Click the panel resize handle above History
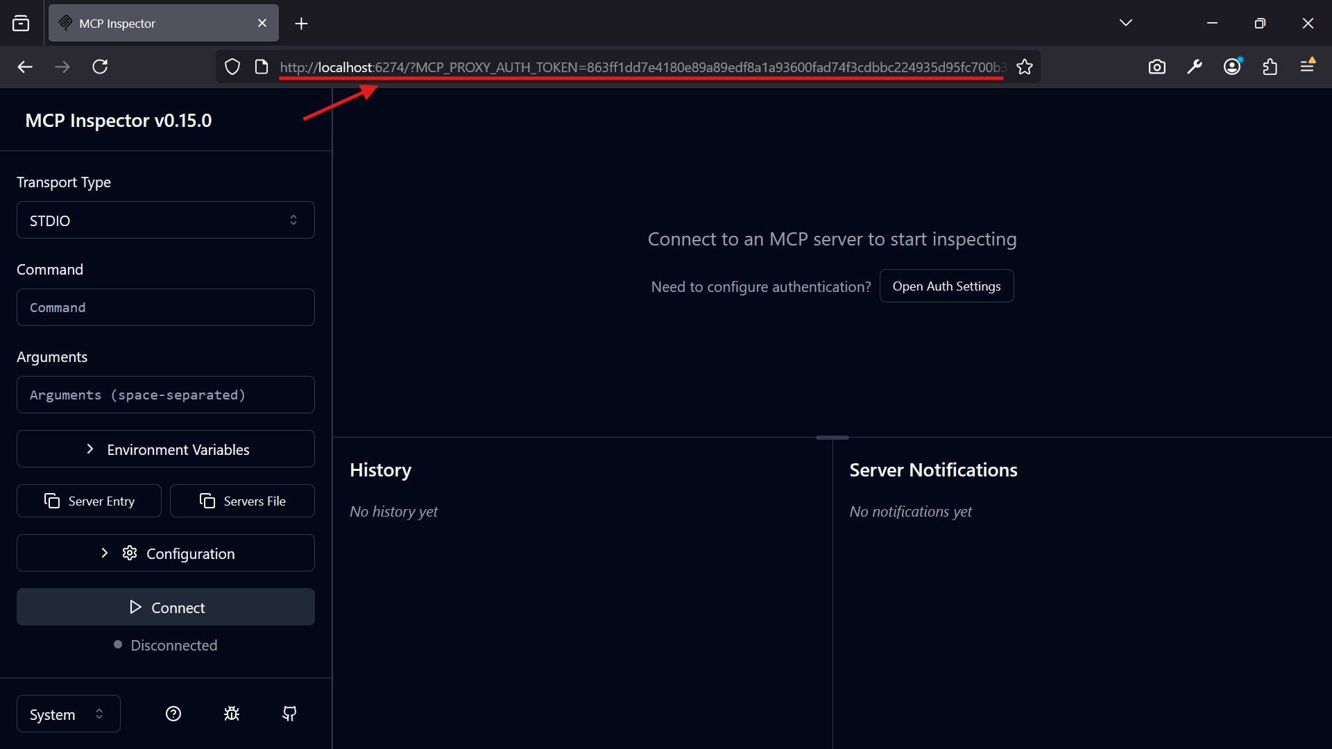Screen dimensions: 1332x749 pos(832,438)
